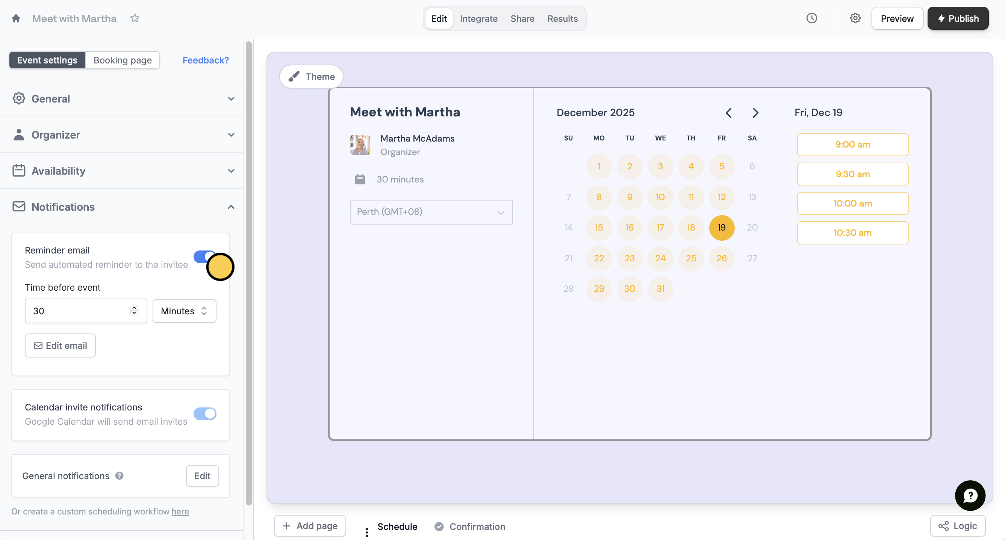Click the Publish button
The height and width of the screenshot is (540, 1005).
(x=958, y=18)
